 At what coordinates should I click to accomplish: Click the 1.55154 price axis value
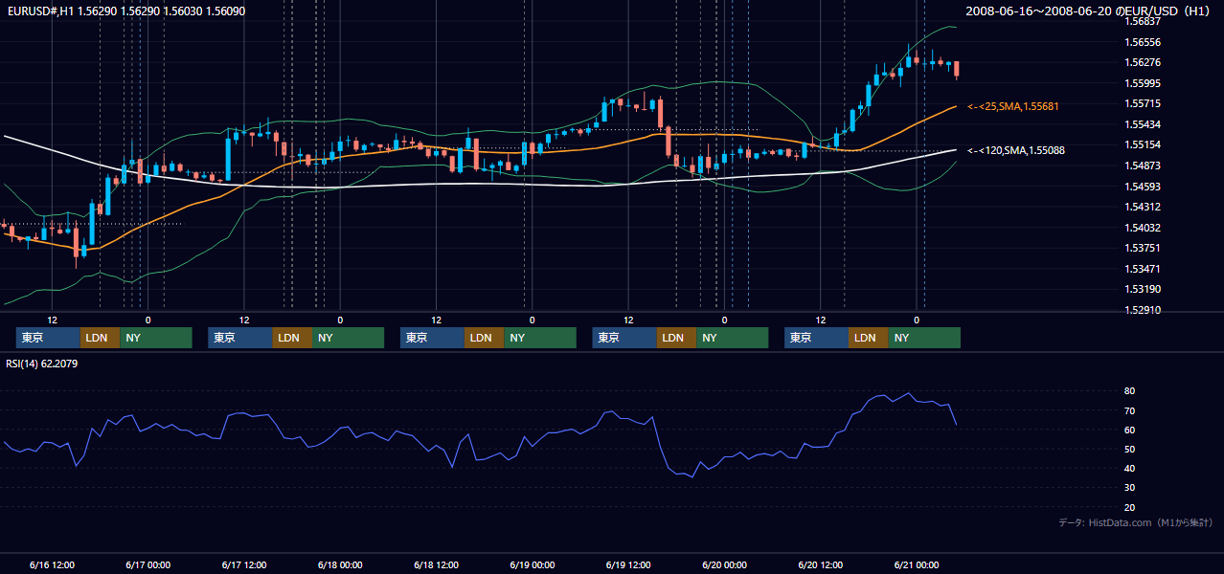coord(1143,144)
